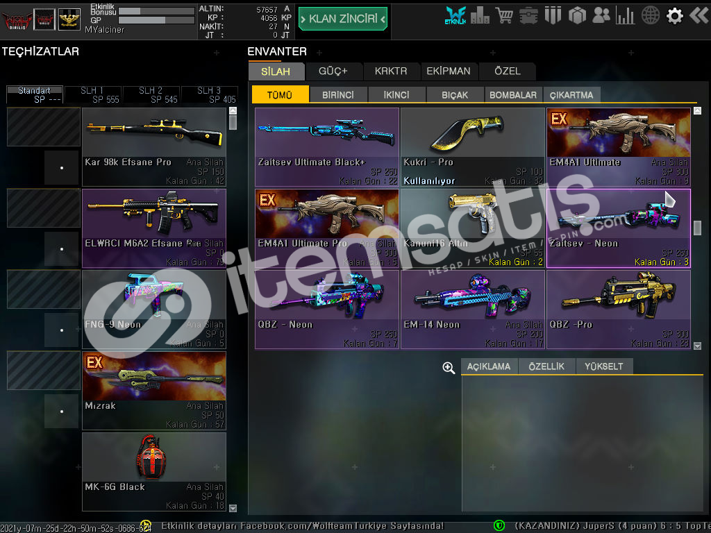Select the BOMBALAR filter tab

point(513,94)
